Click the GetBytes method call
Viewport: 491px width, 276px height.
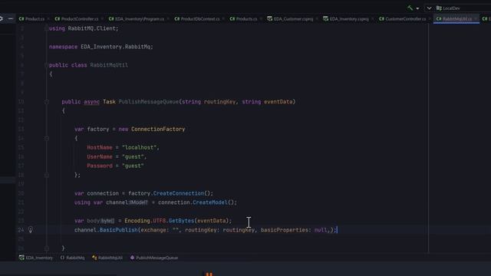click(x=181, y=221)
